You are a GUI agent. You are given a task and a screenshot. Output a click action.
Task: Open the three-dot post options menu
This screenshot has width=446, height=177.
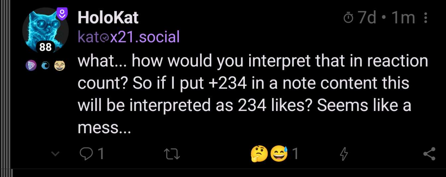[x=426, y=18]
